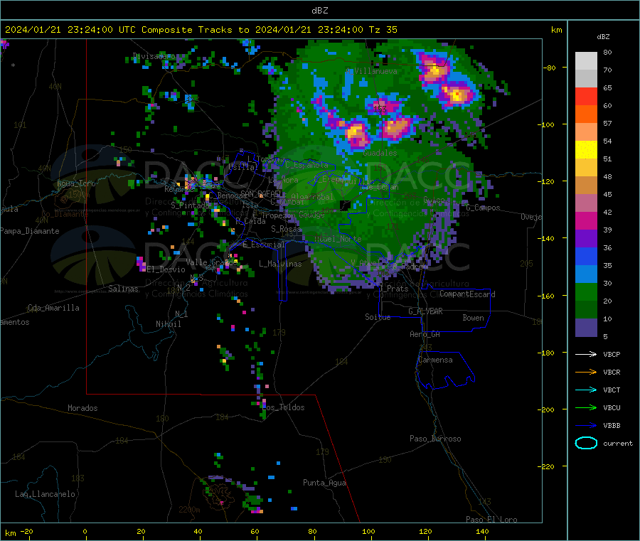Image resolution: width=640 pixels, height=541 pixels.
Task: Select the magenta 39 dBZ color swatch
Action: 586,220
